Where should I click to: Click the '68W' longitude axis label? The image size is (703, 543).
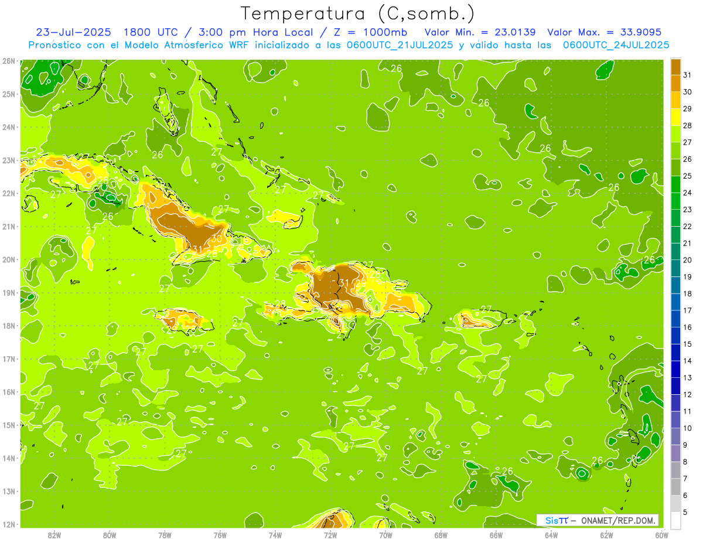[x=441, y=535]
